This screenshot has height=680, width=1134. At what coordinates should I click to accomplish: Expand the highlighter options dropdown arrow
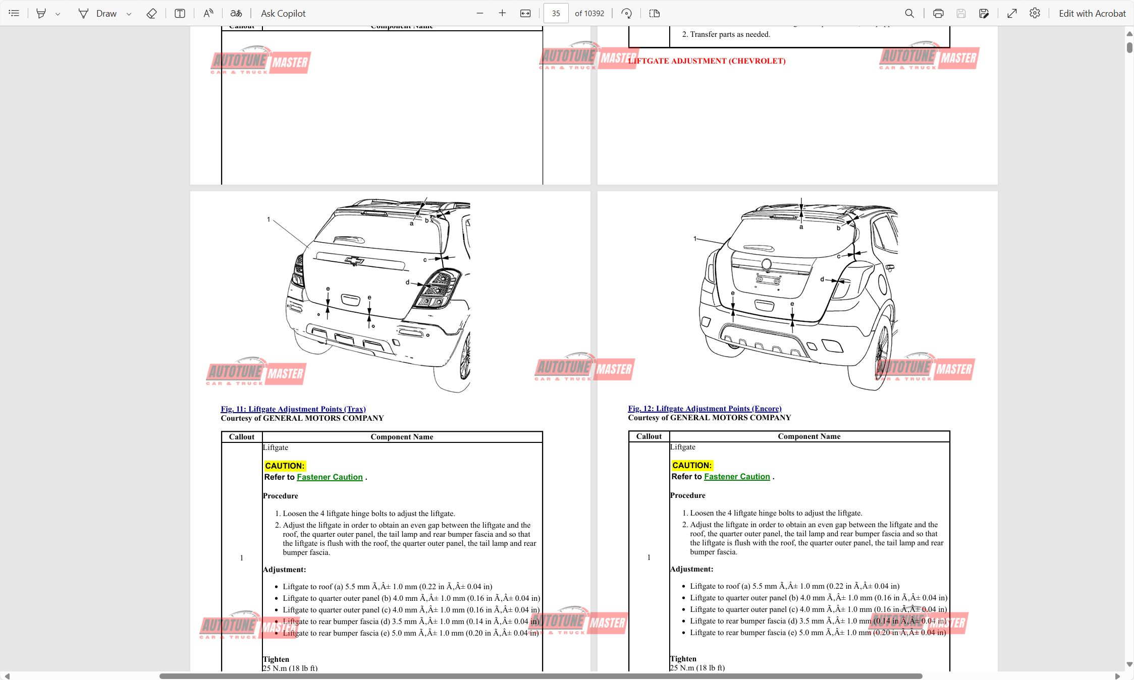coord(58,14)
